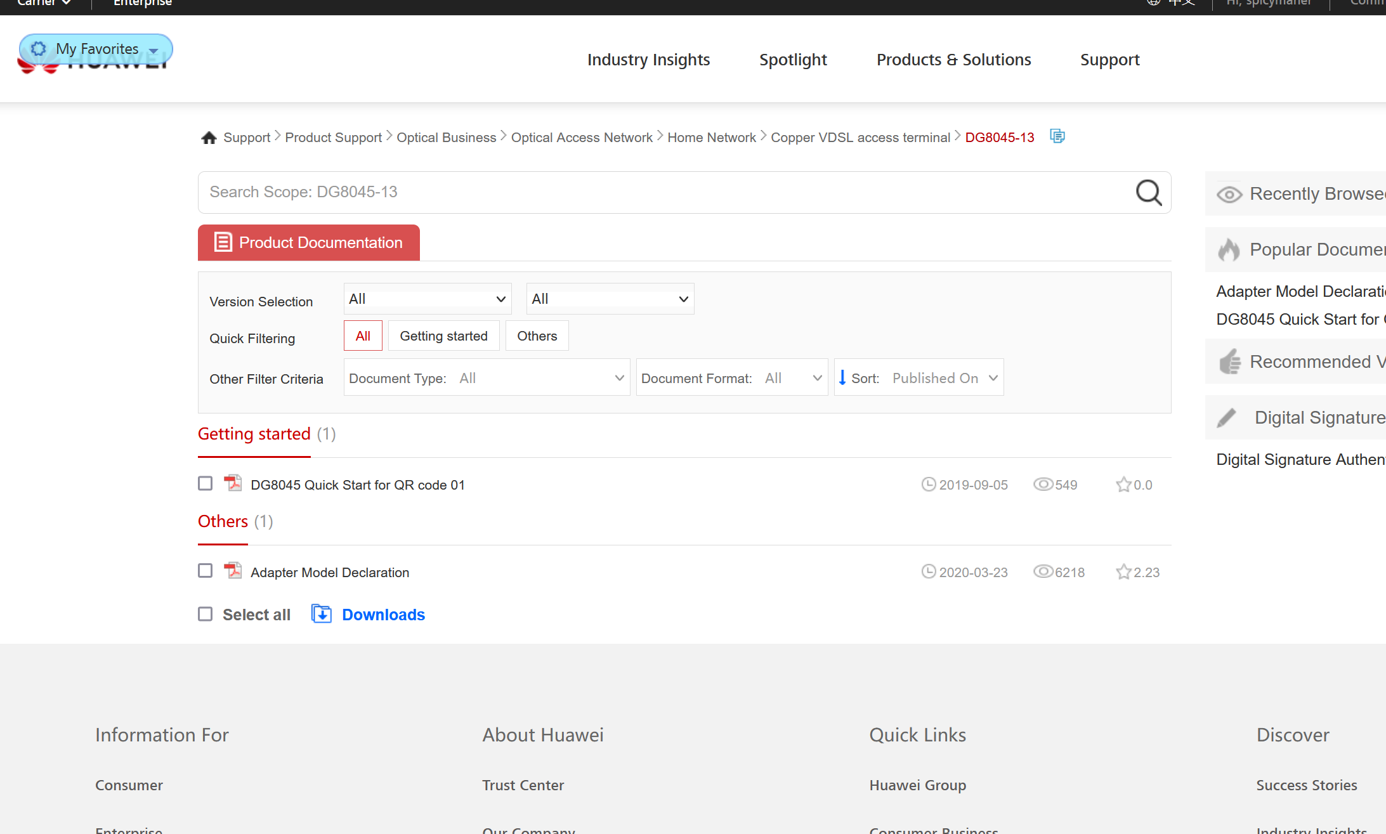Click the flame icon beside Popular Documents

[x=1229, y=250]
